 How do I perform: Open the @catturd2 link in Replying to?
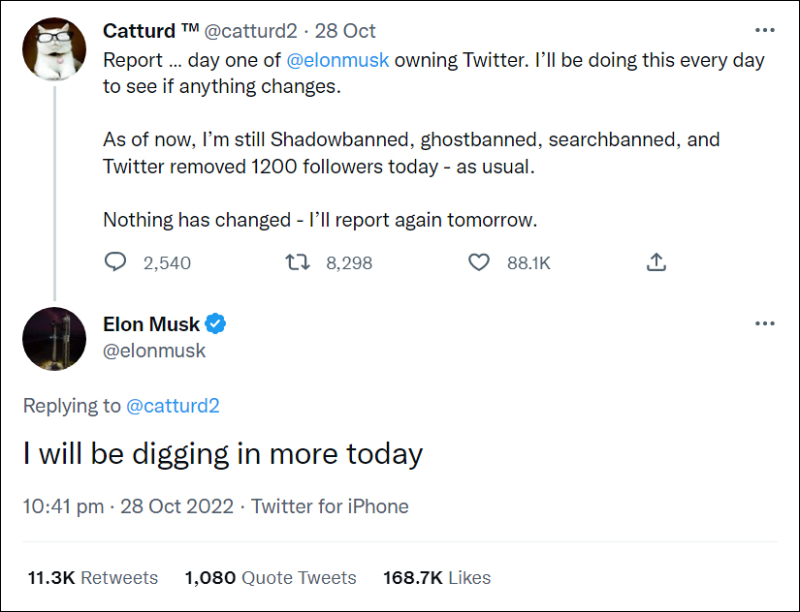coord(173,406)
